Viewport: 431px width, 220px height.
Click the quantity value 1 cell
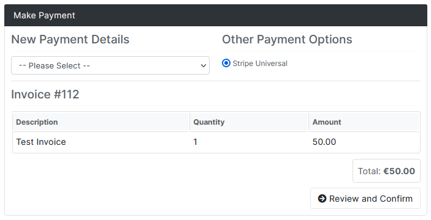[x=248, y=142]
